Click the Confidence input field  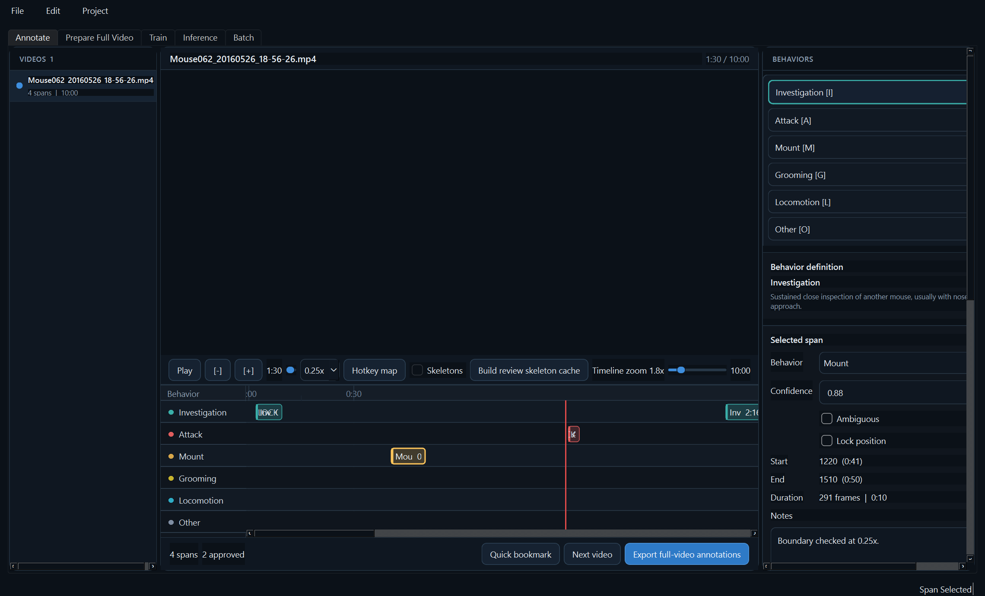[893, 393]
